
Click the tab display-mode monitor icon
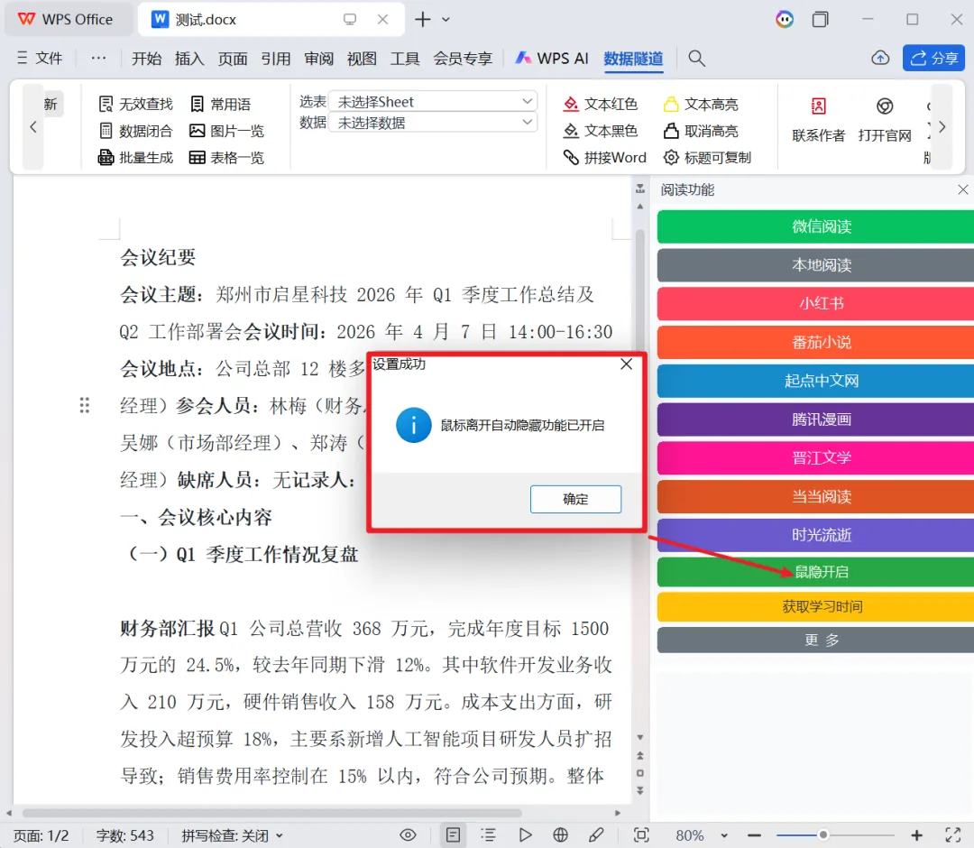click(x=350, y=19)
